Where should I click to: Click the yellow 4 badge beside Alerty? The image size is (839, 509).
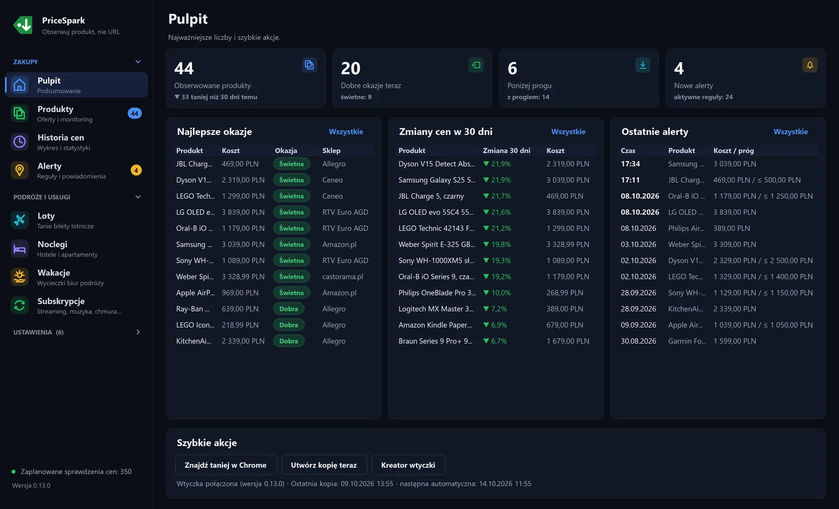[136, 170]
